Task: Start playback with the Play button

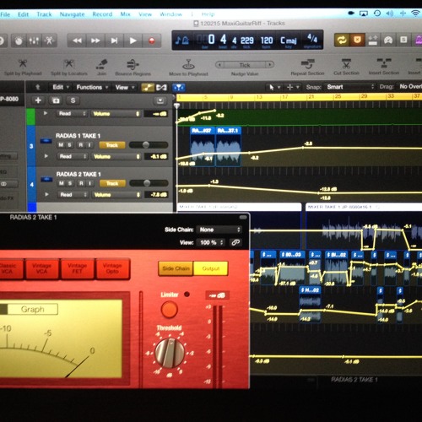Action: [x=133, y=41]
